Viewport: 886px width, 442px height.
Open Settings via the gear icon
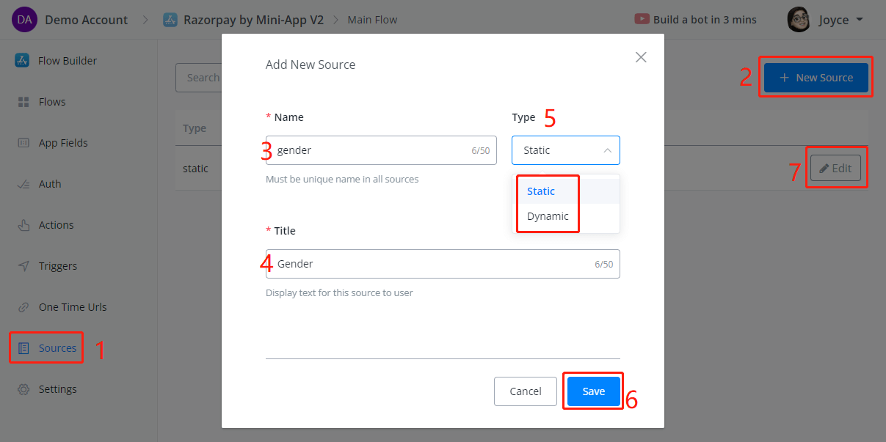tap(23, 389)
